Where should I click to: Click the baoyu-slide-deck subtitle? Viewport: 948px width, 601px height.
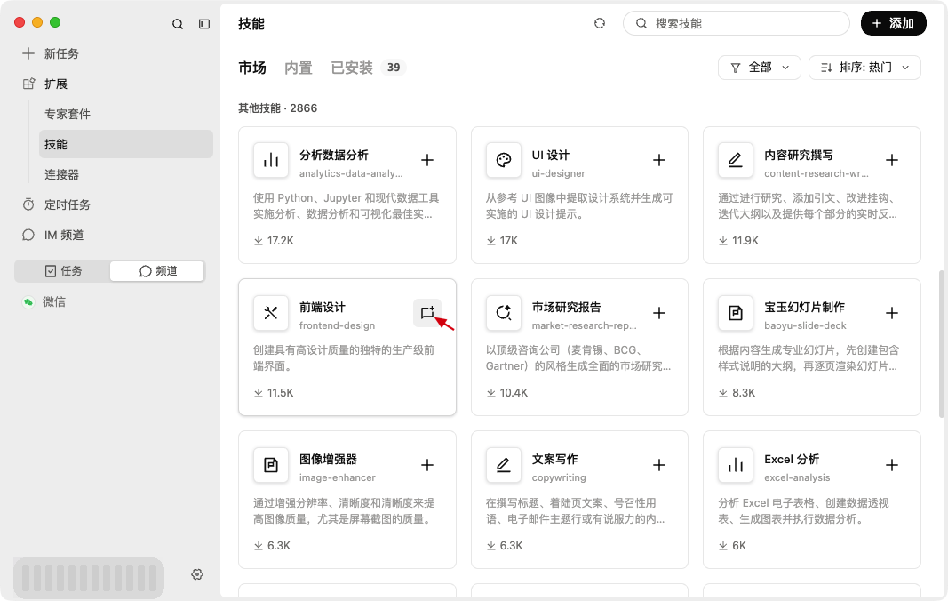pyautogui.click(x=805, y=325)
